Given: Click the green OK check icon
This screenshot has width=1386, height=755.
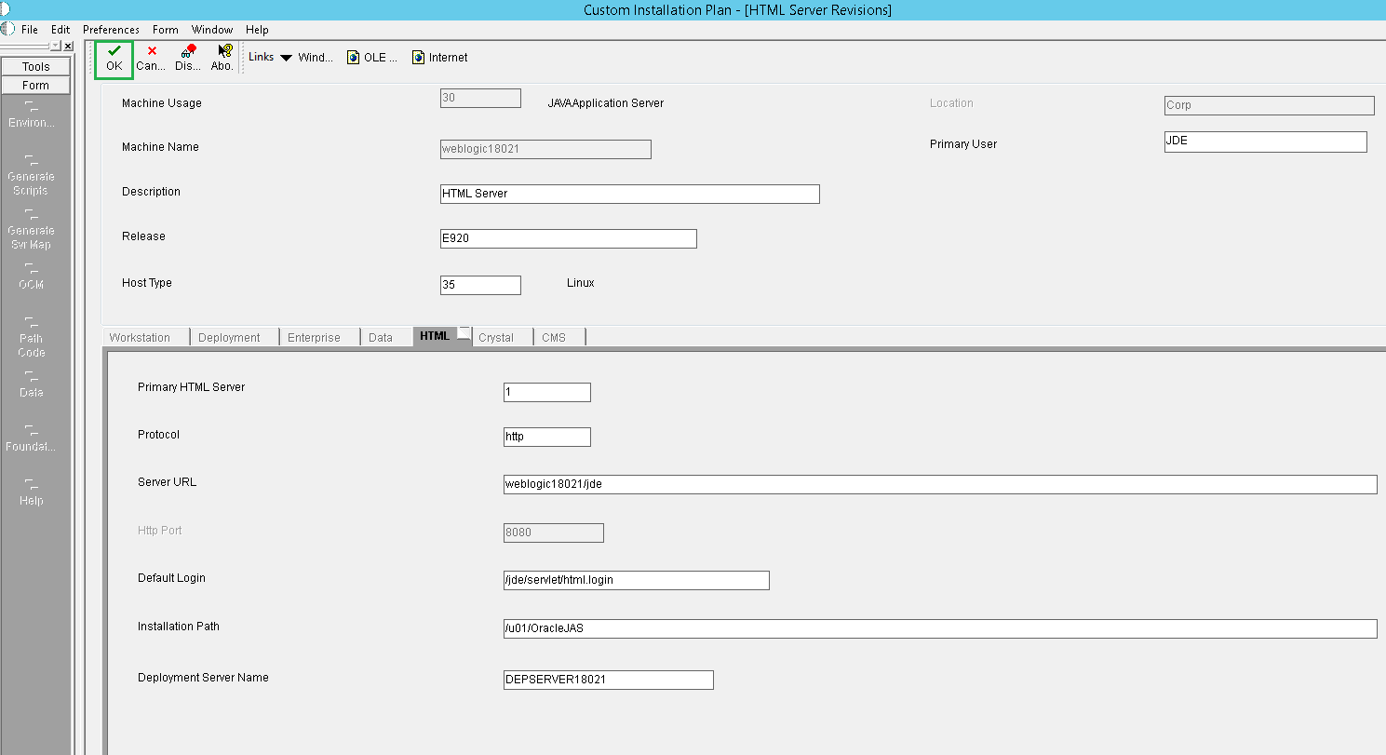Looking at the screenshot, I should point(114,57).
